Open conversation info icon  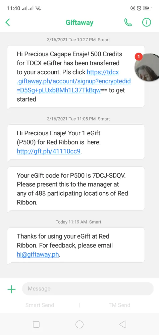click(x=147, y=22)
